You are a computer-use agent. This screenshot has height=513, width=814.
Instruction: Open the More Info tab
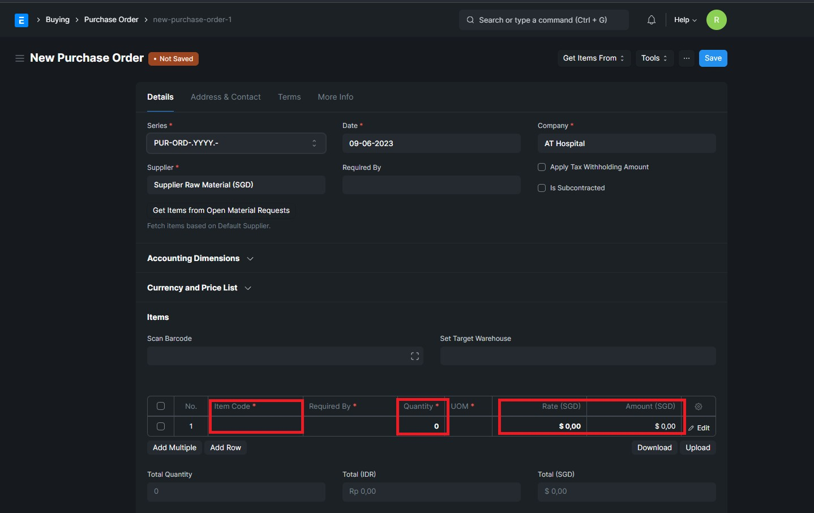point(335,97)
